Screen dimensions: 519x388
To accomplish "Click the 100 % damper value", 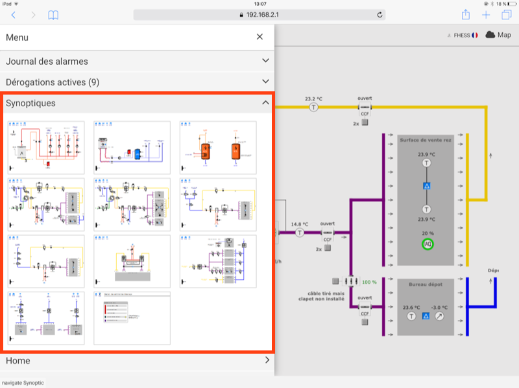I will [x=369, y=282].
